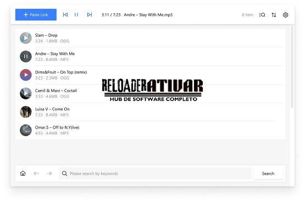Click the Luisa V – Come On thumbnail
The height and width of the screenshot is (202, 305).
[26, 112]
